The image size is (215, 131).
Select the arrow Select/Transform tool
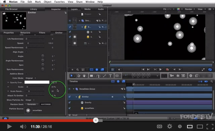click(x=72, y=76)
